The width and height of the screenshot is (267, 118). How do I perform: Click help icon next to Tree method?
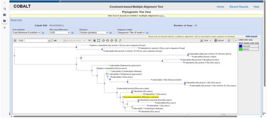(43, 33)
